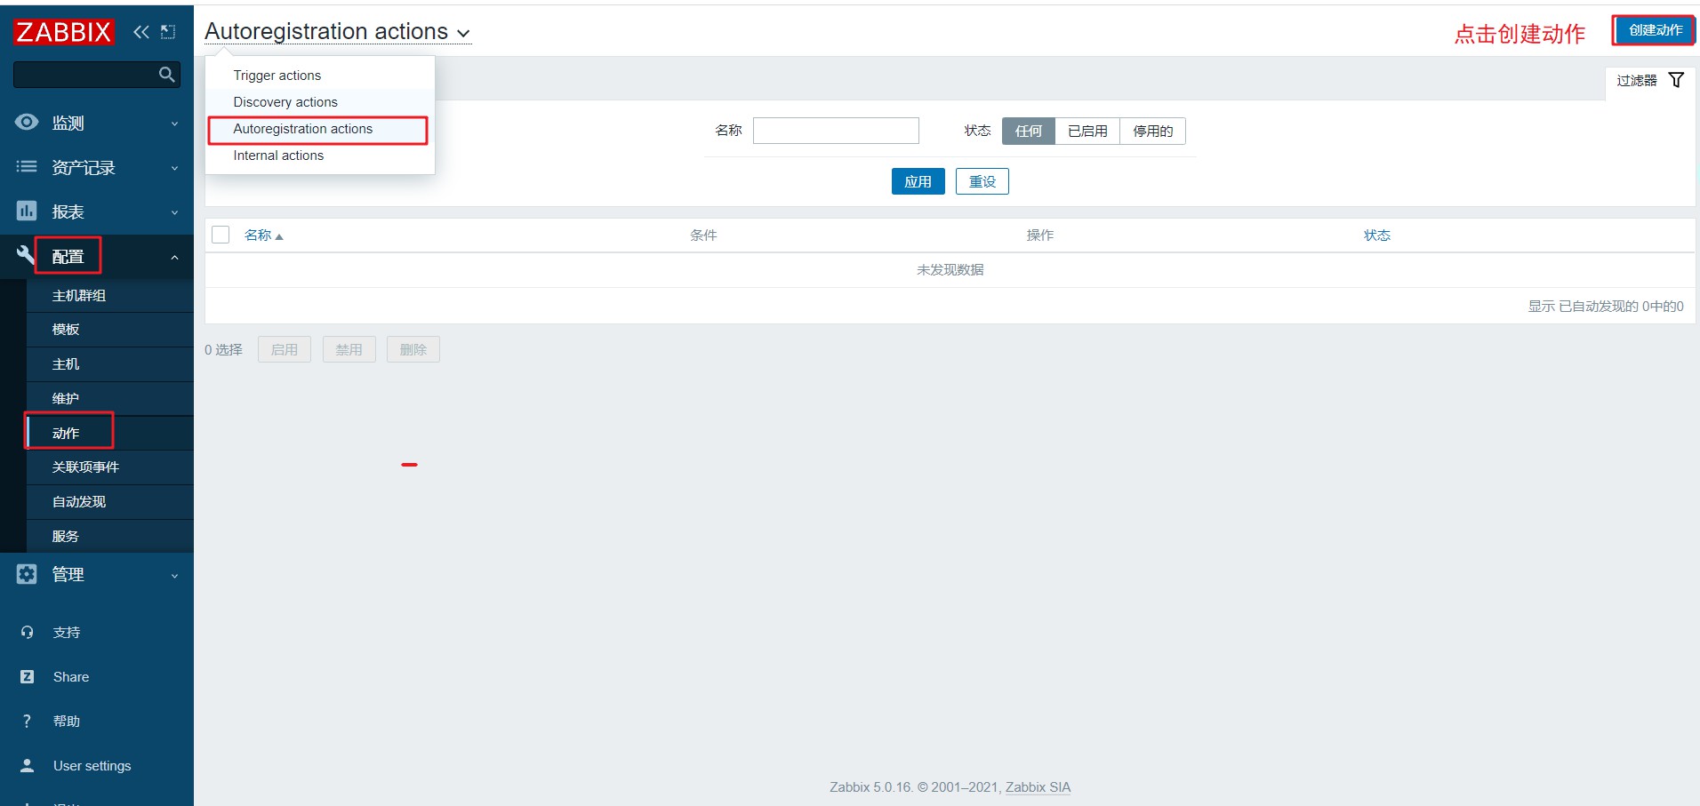Click the 启用 bulk button
This screenshot has width=1700, height=806.
pyautogui.click(x=285, y=349)
